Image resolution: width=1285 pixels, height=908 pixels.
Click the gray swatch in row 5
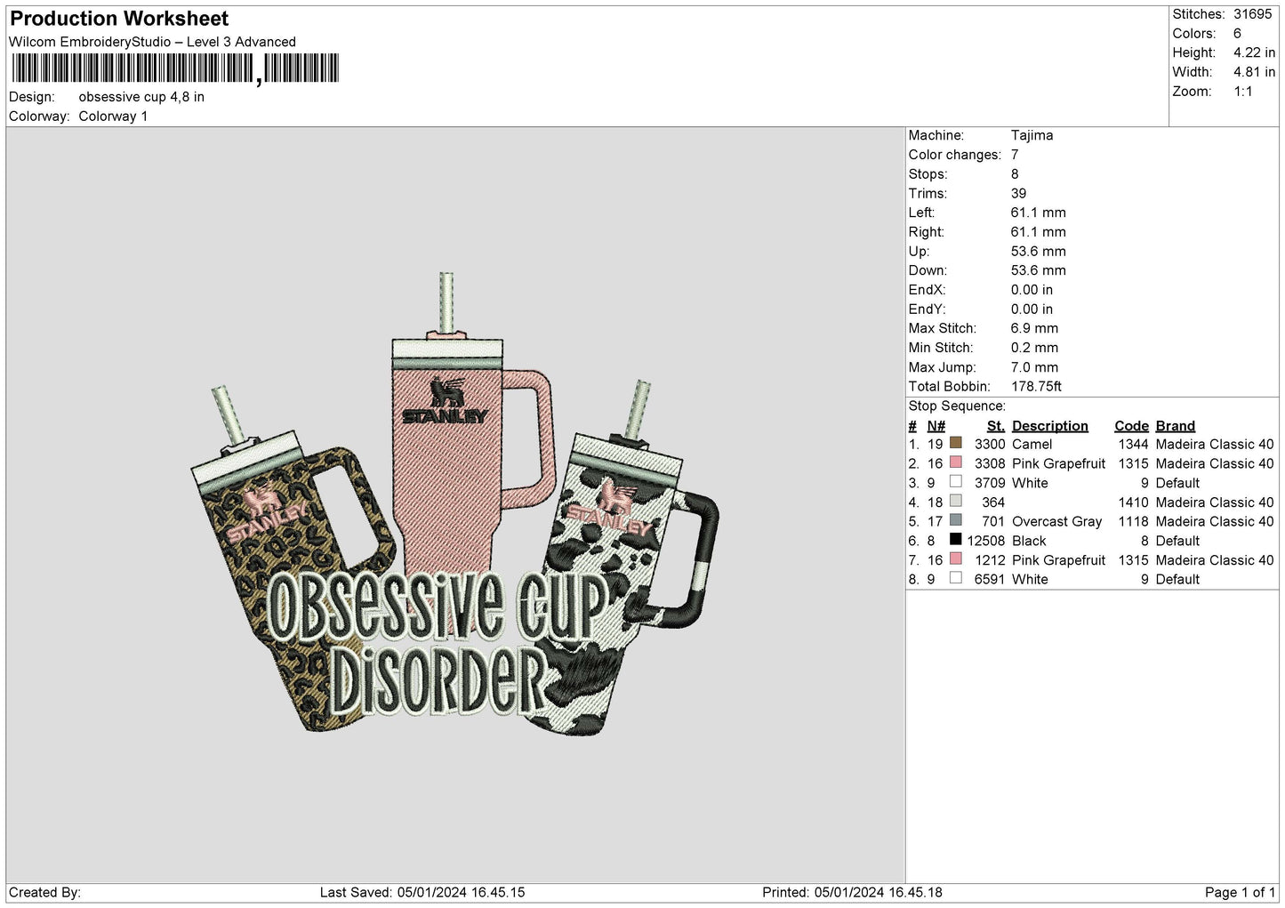click(x=956, y=520)
